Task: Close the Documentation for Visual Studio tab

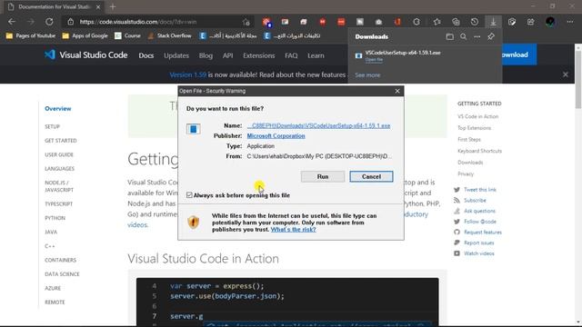Action: point(98,6)
